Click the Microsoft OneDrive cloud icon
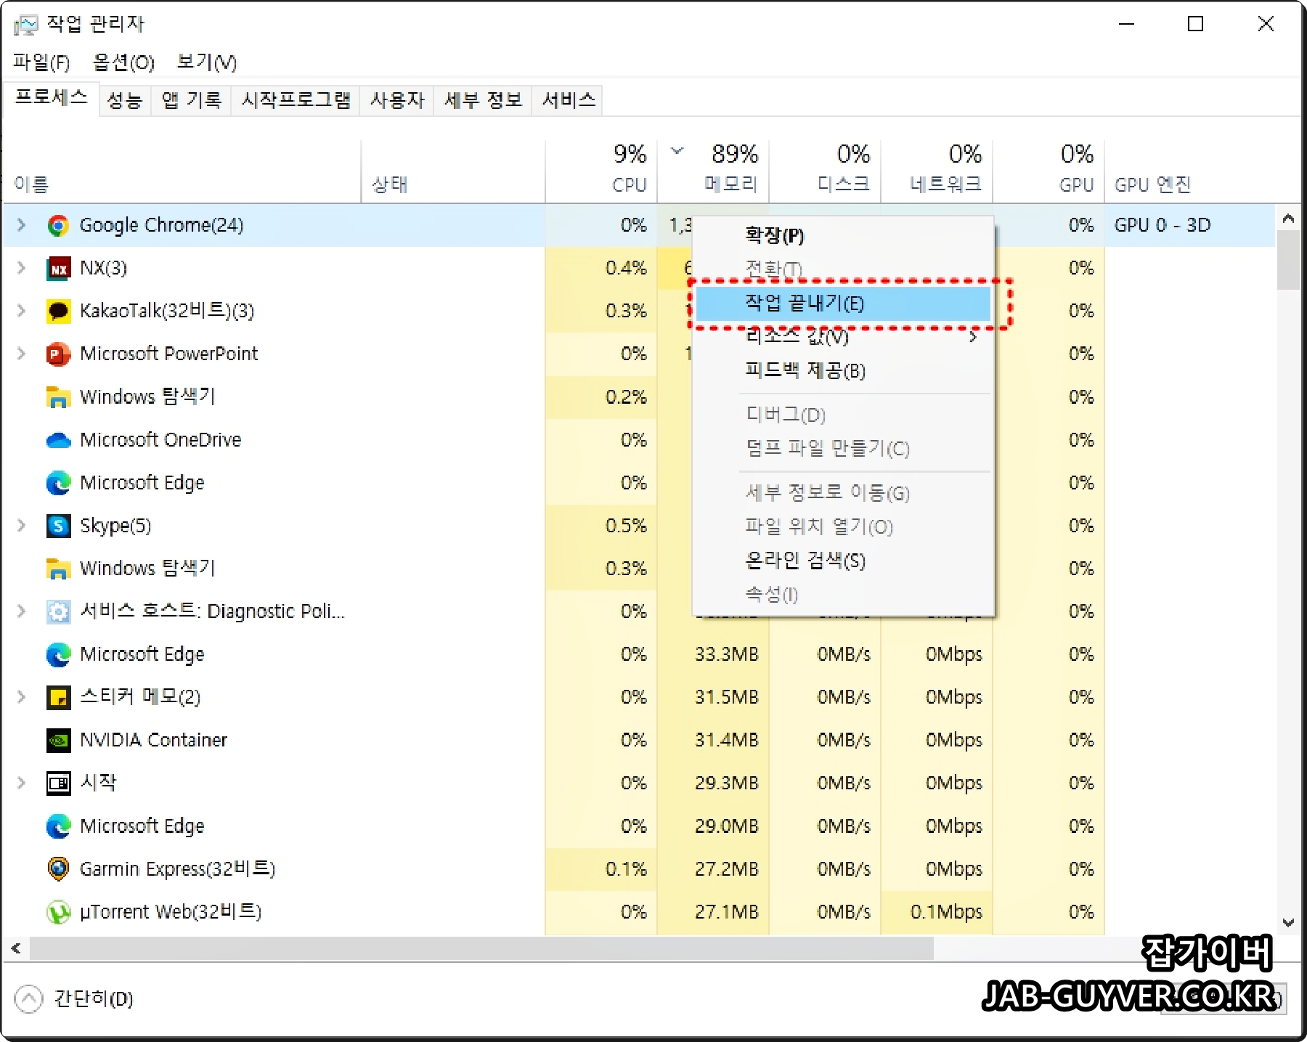Image resolution: width=1307 pixels, height=1042 pixels. 58,440
